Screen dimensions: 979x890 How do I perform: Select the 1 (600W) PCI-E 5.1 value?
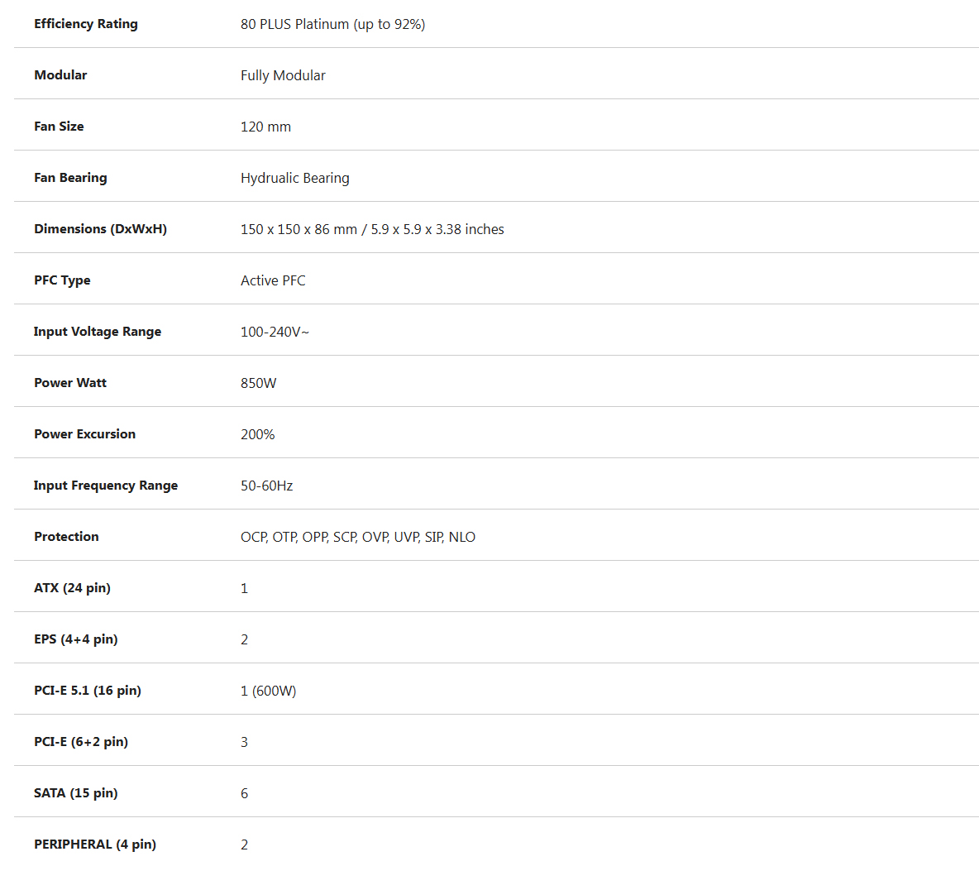pyautogui.click(x=269, y=691)
